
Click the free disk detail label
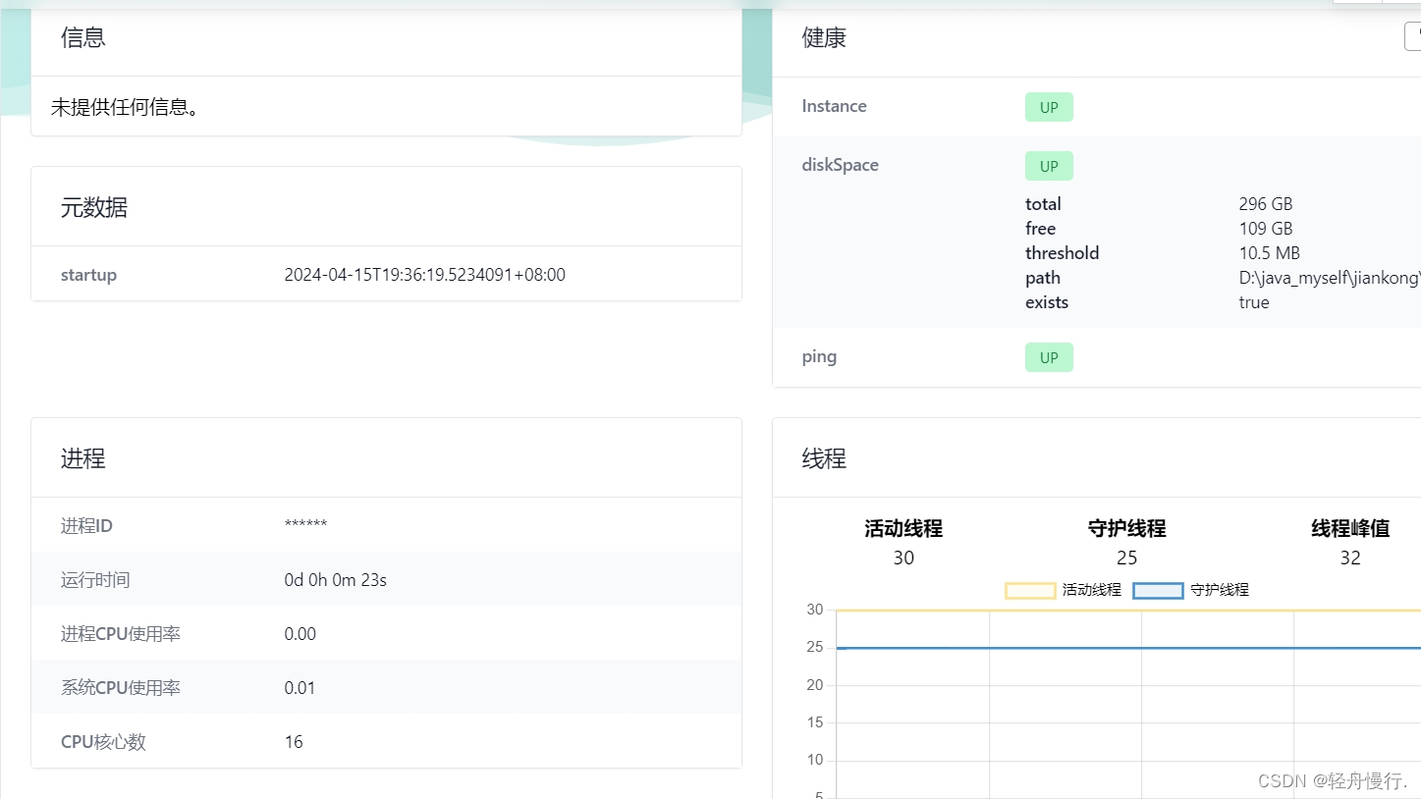pos(1040,229)
